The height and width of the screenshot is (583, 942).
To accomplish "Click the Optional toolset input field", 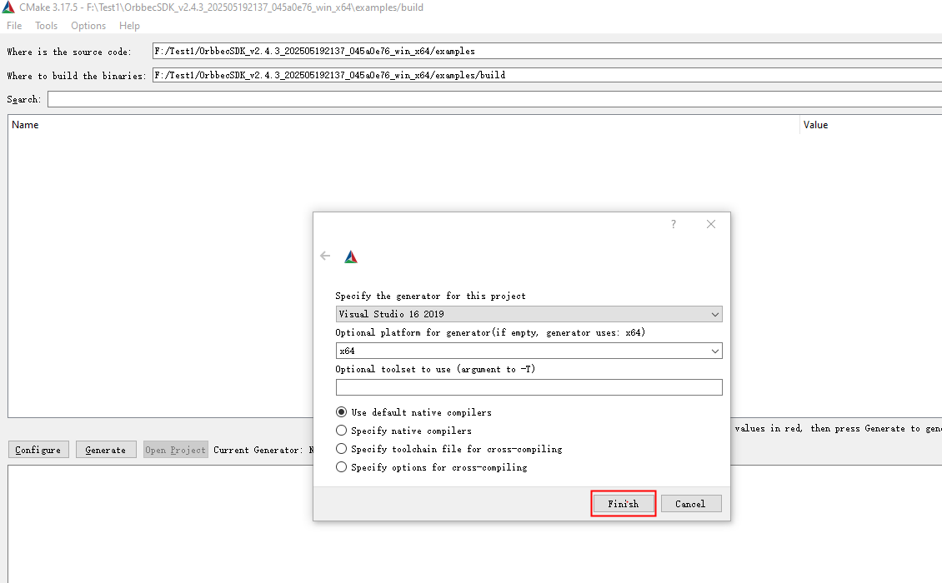I will coord(529,387).
